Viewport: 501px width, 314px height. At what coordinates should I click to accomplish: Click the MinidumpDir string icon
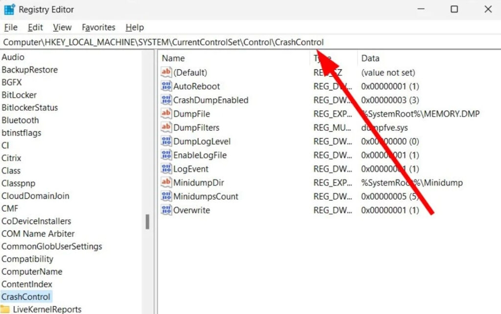[x=166, y=182]
